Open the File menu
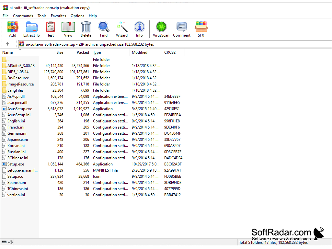The height and width of the screenshot is (249, 332). point(6,16)
